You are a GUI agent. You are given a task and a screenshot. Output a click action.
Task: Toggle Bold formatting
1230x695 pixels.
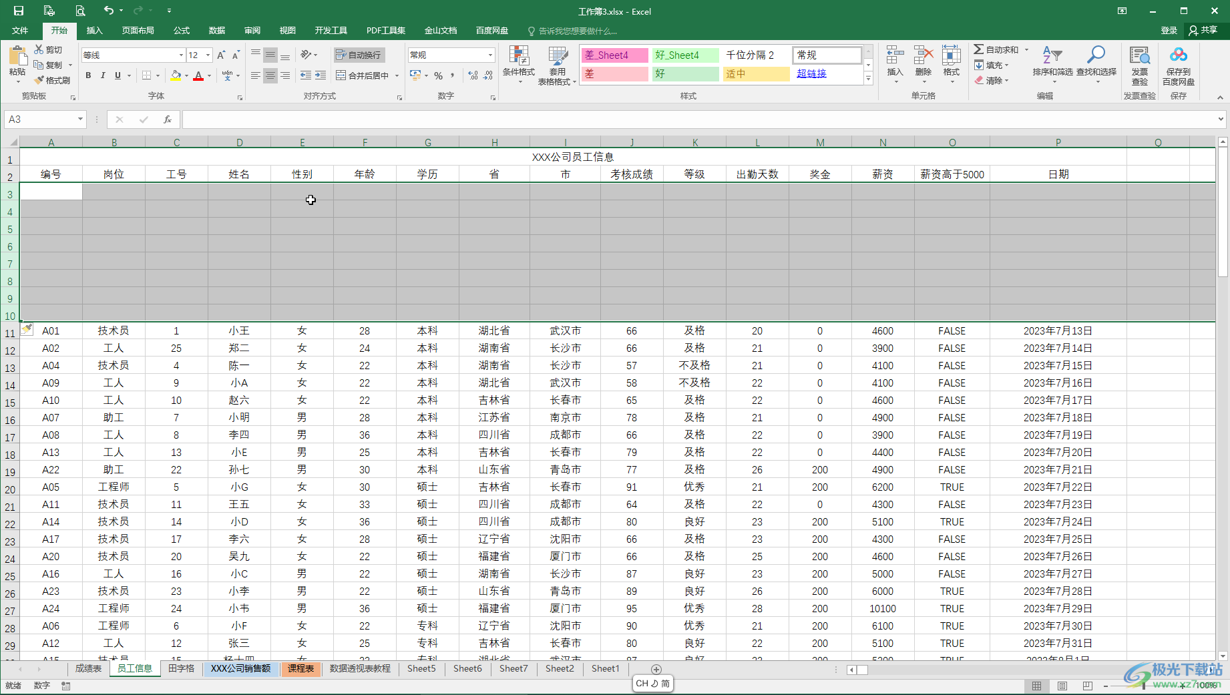tap(88, 75)
